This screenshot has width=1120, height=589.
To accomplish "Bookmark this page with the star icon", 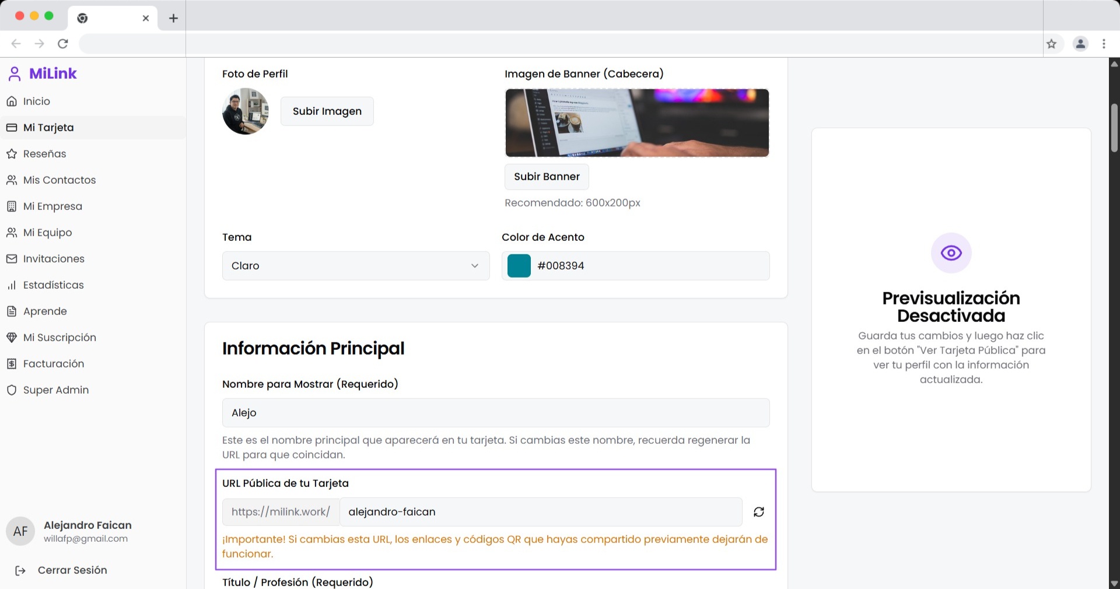I will [1051, 44].
